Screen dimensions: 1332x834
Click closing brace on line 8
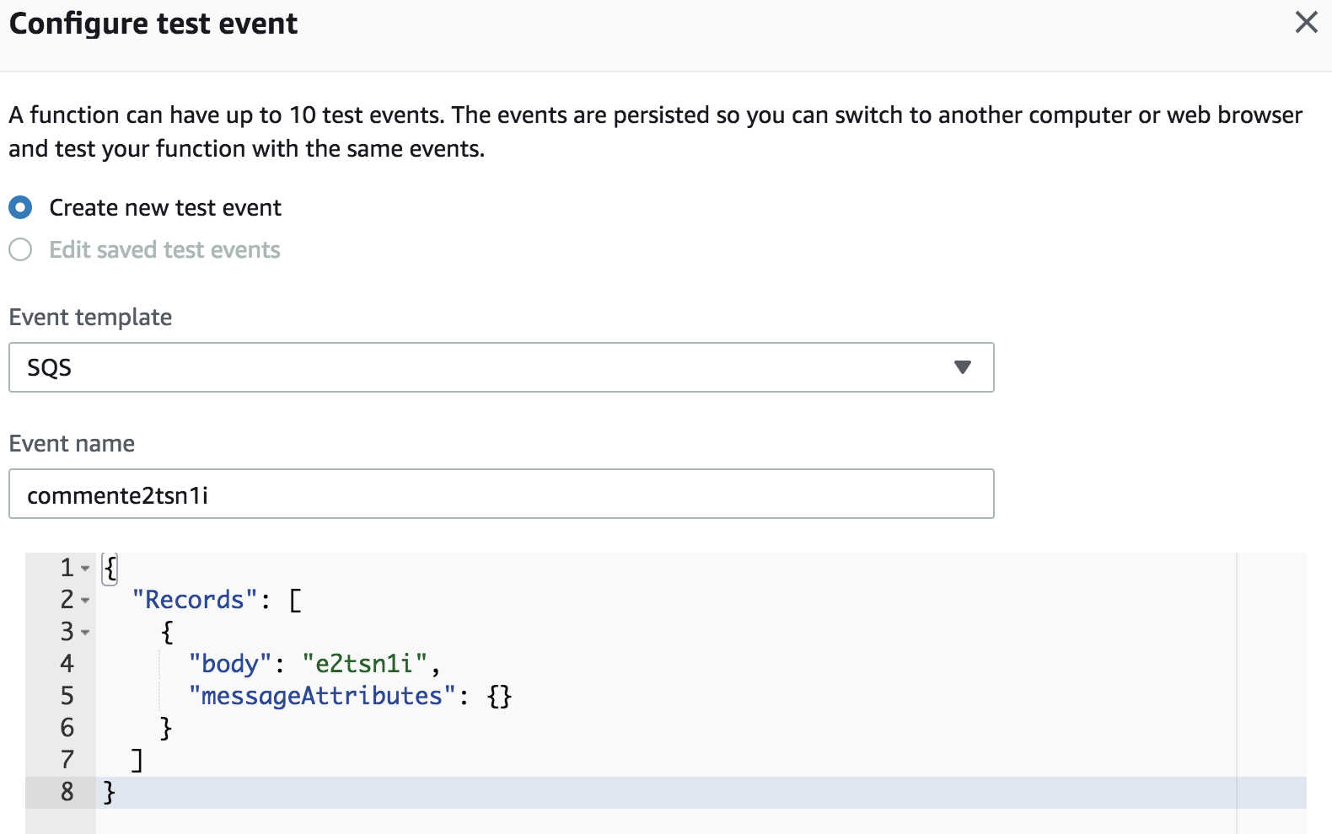(109, 792)
